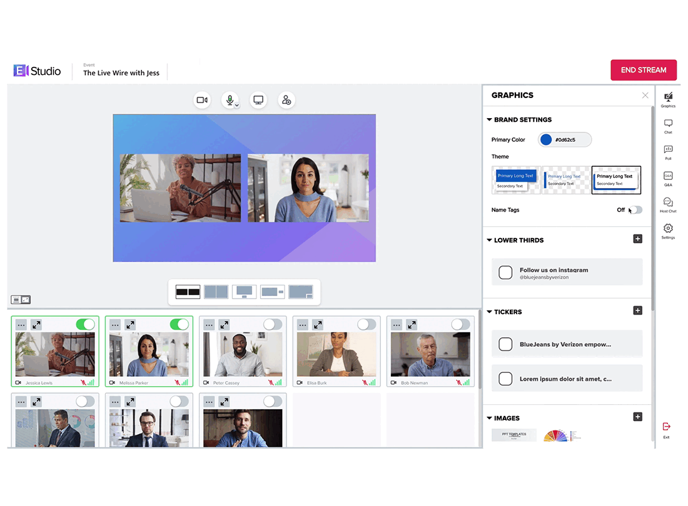Click the camera icon above the stage

[202, 101]
